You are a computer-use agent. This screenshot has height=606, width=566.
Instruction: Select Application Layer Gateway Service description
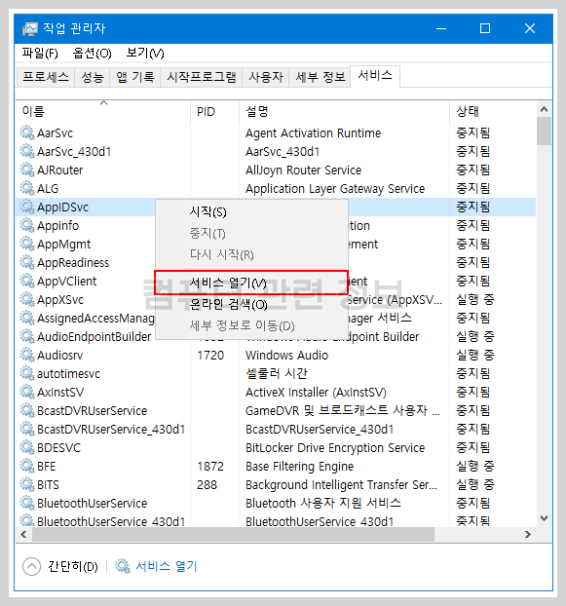point(335,189)
